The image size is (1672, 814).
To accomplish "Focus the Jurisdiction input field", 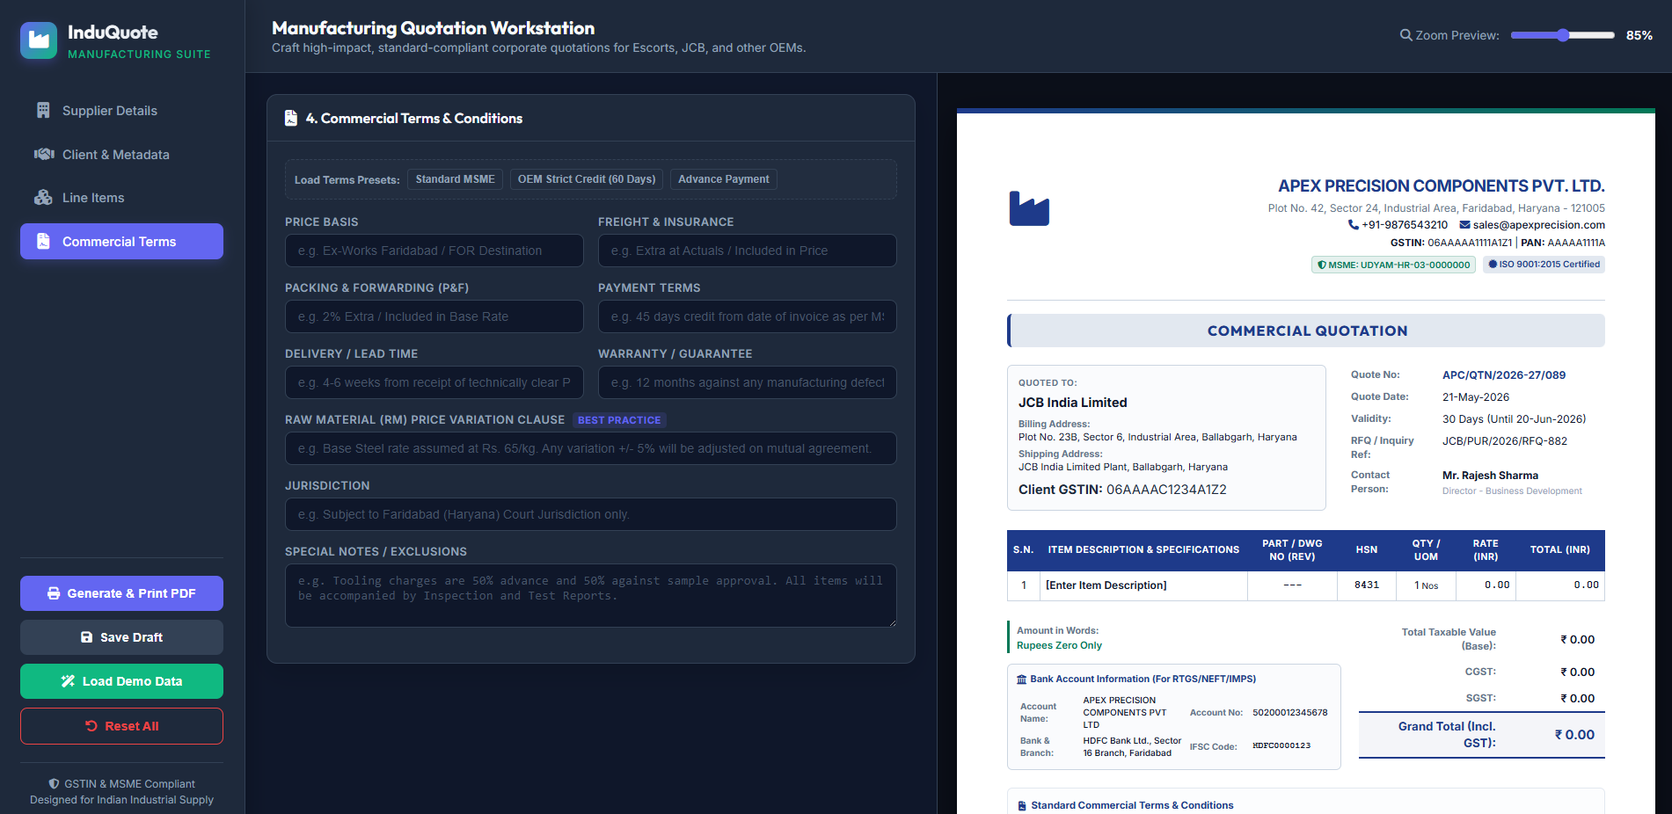I will pos(591,514).
